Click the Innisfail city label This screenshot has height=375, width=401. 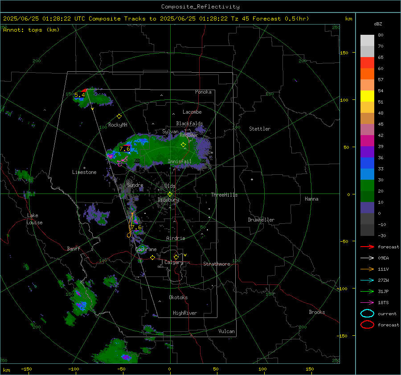(x=180, y=161)
